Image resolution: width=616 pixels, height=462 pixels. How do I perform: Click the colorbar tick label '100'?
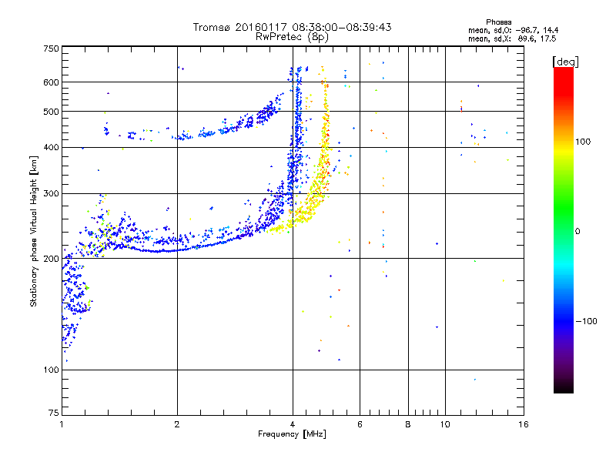[583, 142]
